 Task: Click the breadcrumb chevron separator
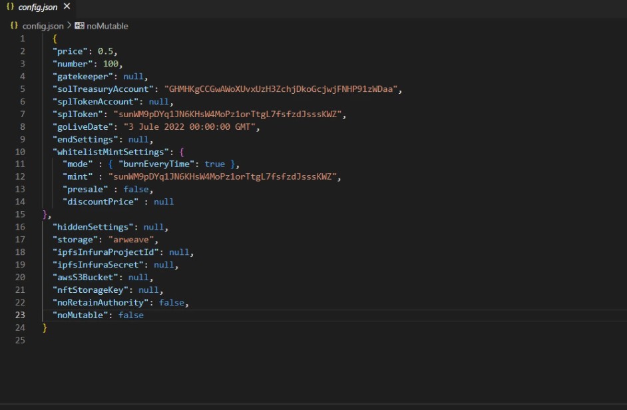(x=69, y=26)
